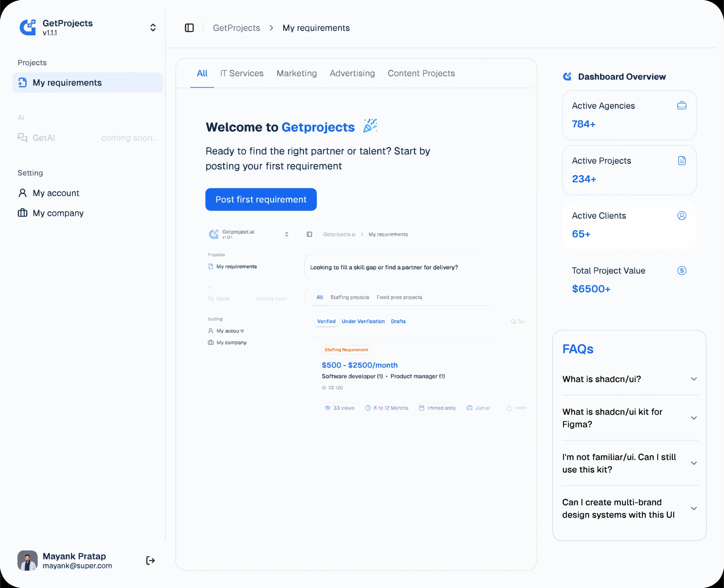Viewport: 724px width, 588px height.
Task: Click the $6500+ total project value
Action: coord(591,288)
